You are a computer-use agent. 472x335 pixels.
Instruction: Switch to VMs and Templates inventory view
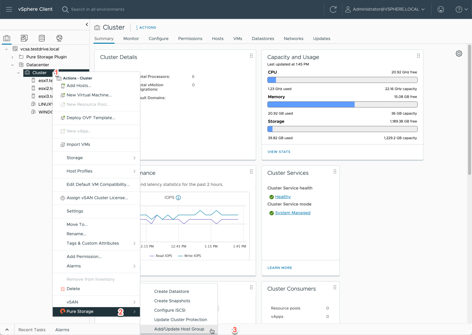(x=24, y=38)
